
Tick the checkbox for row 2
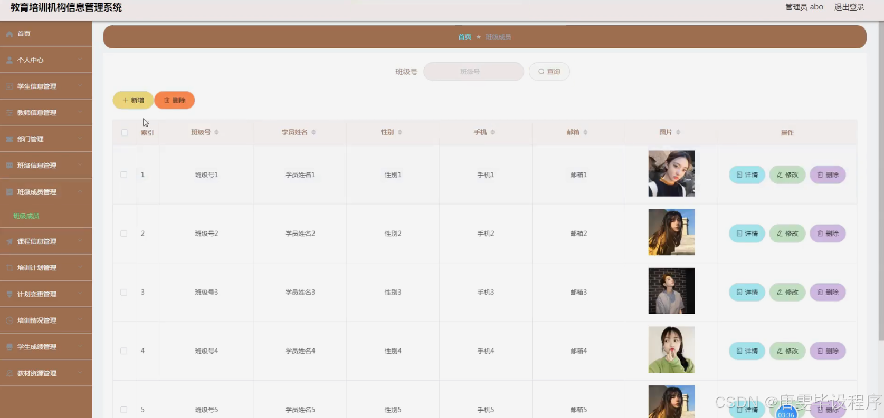click(124, 234)
